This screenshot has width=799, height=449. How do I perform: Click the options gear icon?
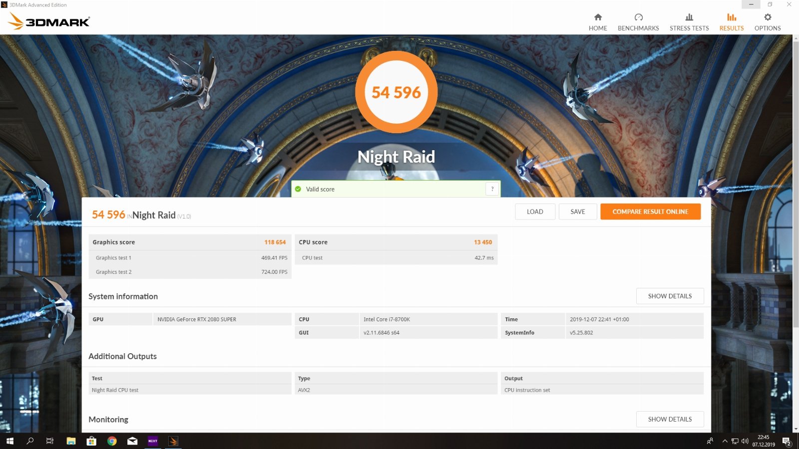point(768,17)
